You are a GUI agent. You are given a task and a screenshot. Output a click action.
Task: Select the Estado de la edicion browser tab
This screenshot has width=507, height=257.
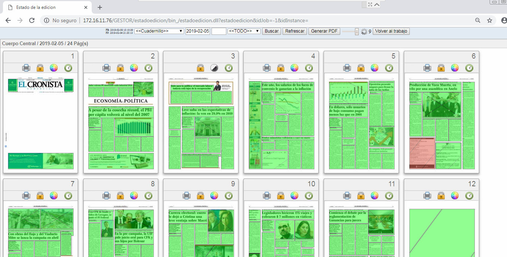47,7
